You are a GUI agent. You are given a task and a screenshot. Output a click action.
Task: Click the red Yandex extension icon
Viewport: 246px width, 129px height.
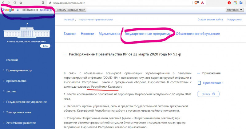point(229,3)
